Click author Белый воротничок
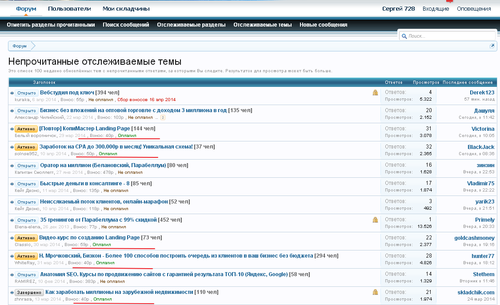 click(x=36, y=136)
